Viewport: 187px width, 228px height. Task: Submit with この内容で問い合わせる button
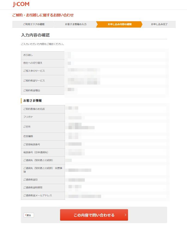94,215
